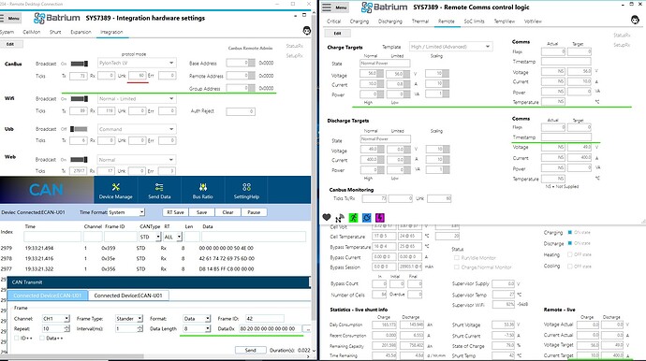
Task: Click the network signal status icon
Action: click(x=340, y=218)
